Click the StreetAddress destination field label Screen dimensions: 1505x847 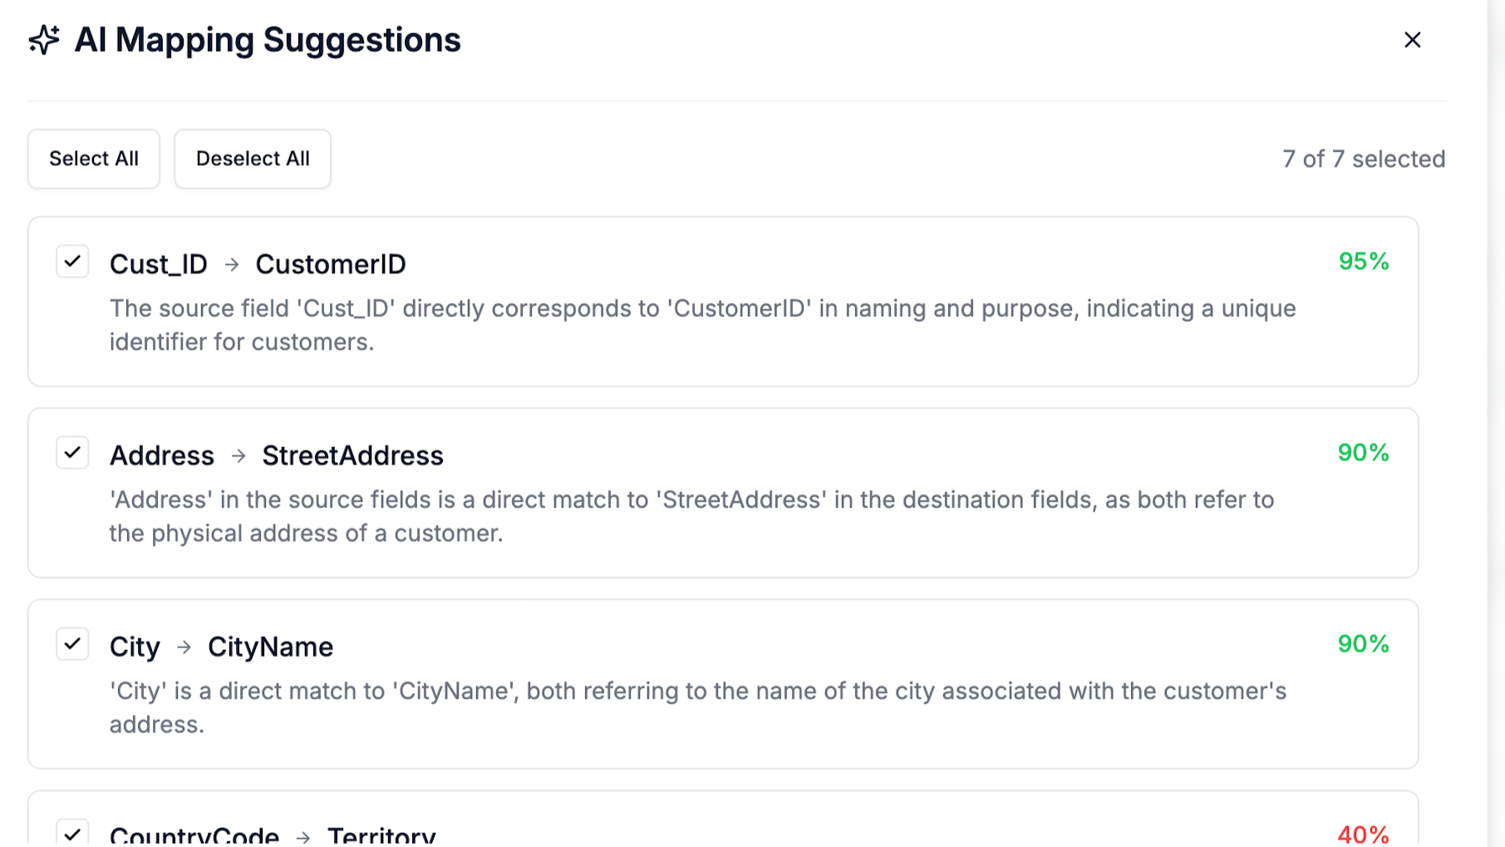[x=352, y=456]
